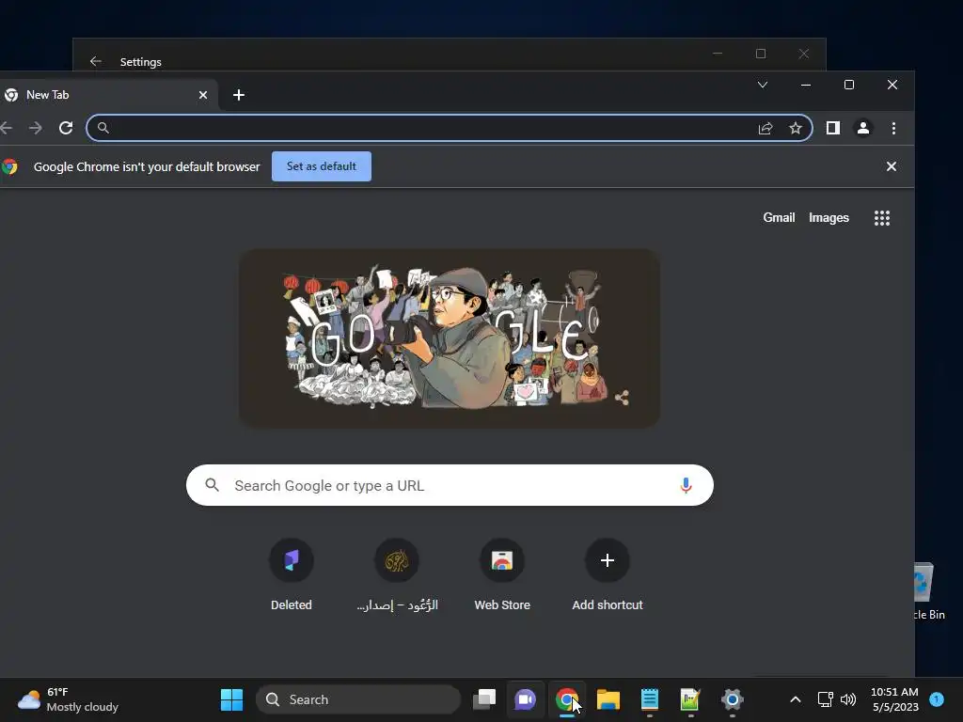Open the Google Doodle illustration

[x=449, y=338]
